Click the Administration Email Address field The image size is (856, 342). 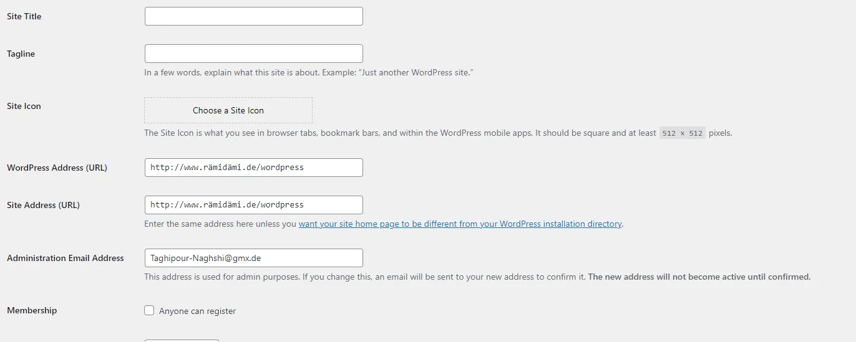tap(253, 258)
